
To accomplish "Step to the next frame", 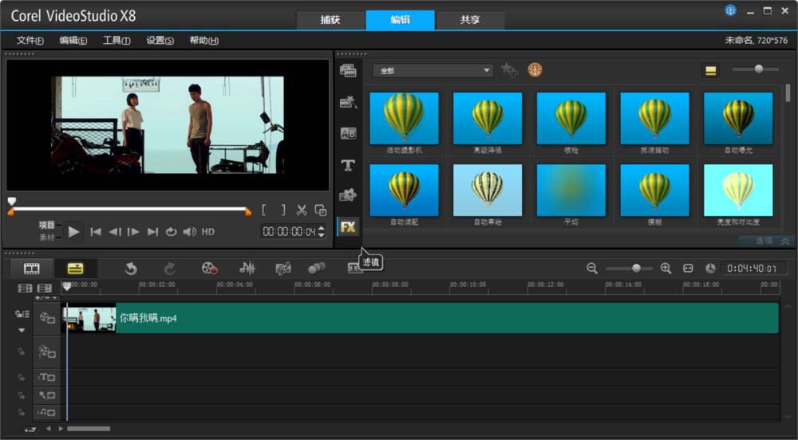I will pos(133,232).
